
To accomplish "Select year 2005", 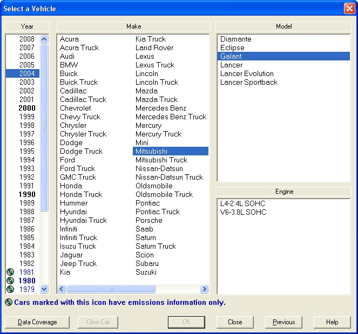I will [x=27, y=65].
